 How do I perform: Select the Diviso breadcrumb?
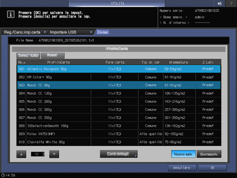pos(103,32)
